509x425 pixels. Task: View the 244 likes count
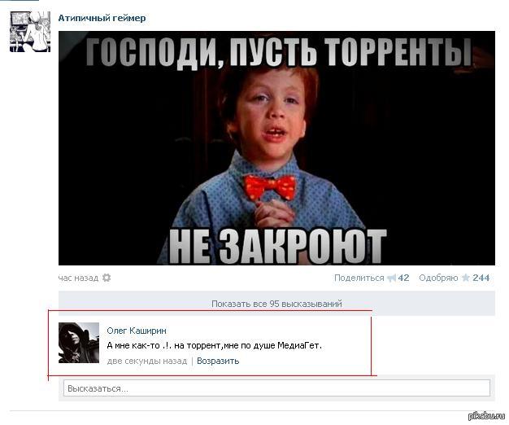[x=481, y=278]
